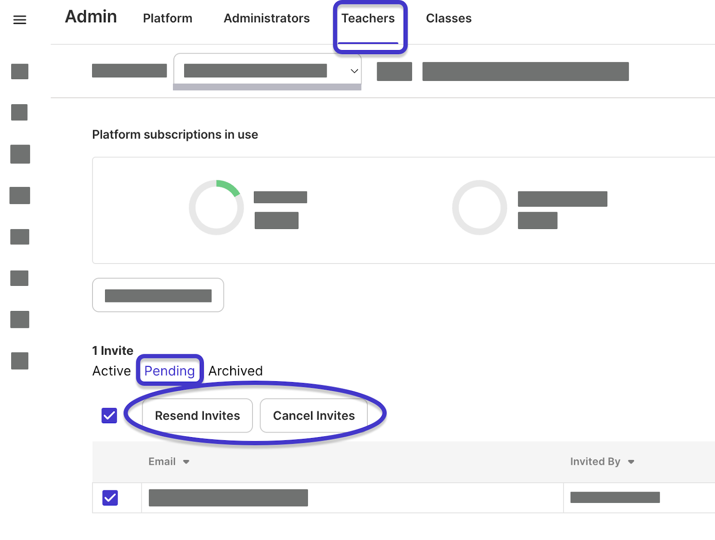Switch to Active invites filter
The width and height of the screenshot is (715, 540).
point(112,371)
